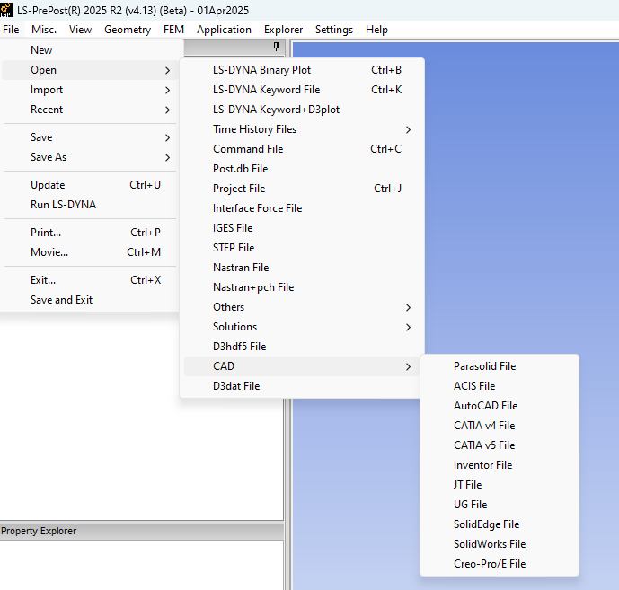Choose New from the File menu
Screen dimensions: 619x590
tap(90, 50)
